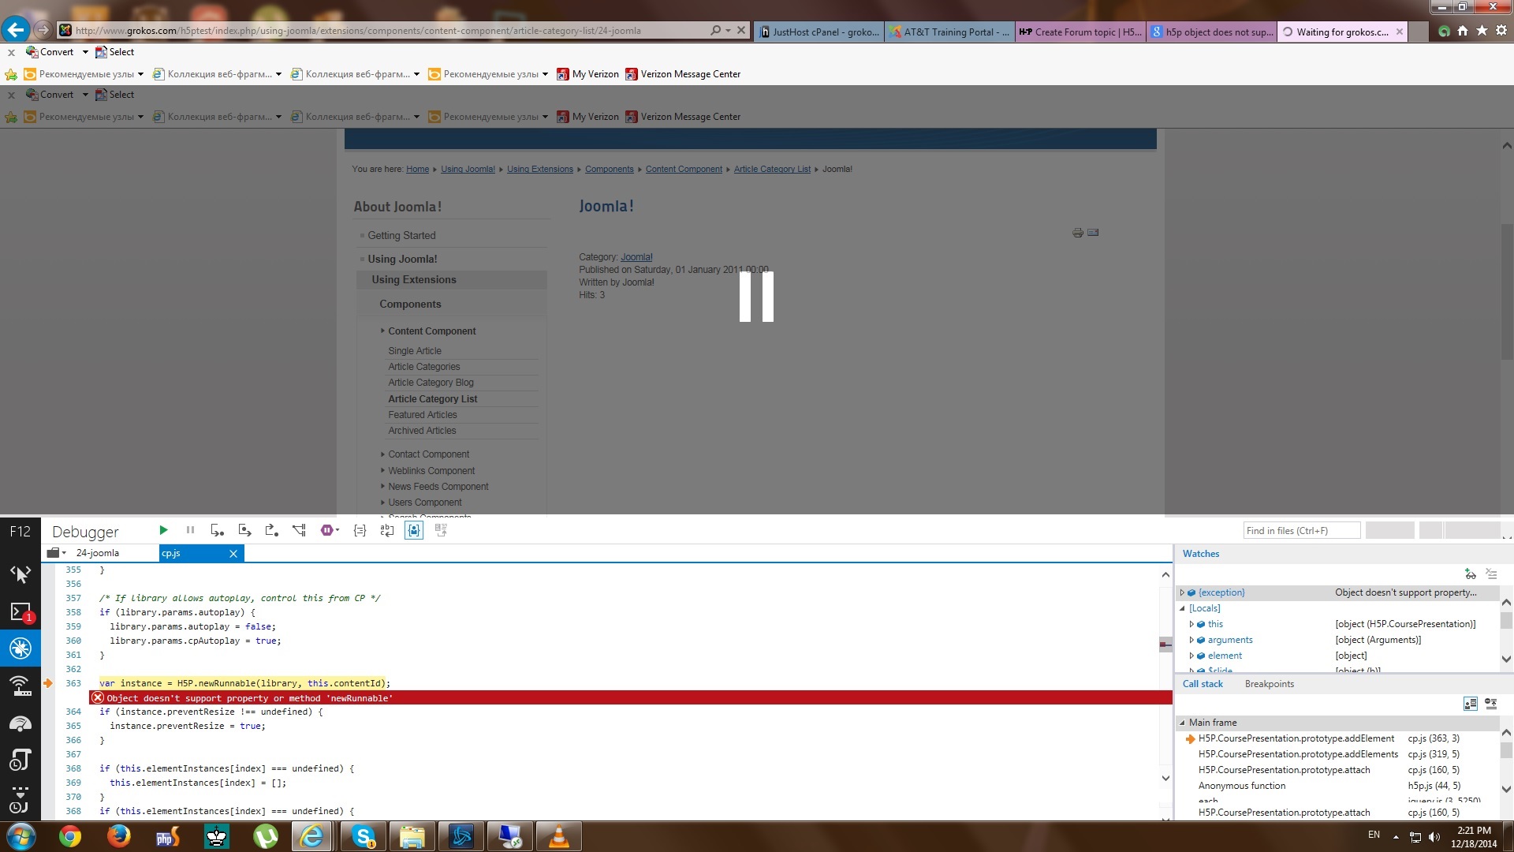This screenshot has width=1514, height=852.
Task: Select the Debugger bug icon in sidebar
Action: click(x=21, y=648)
